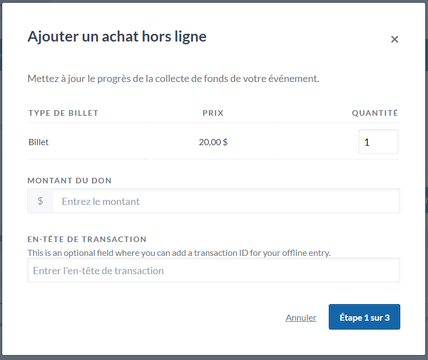Click the 'MONTANT DU DON' label

point(69,181)
